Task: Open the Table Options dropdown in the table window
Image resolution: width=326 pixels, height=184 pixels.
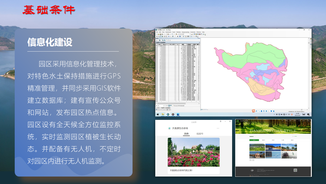Action: click(157, 40)
